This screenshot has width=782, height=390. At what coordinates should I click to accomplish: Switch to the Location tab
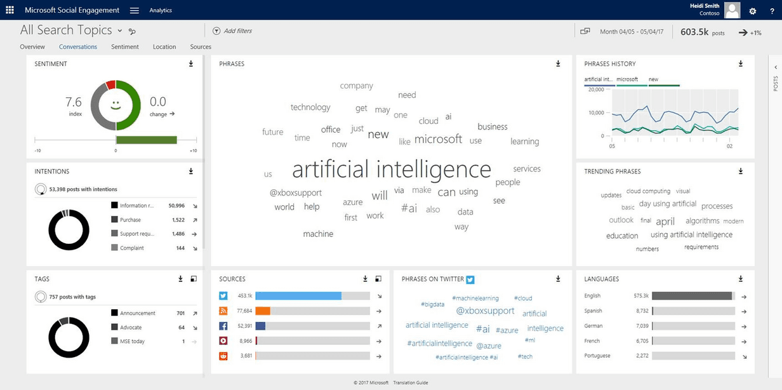(164, 47)
